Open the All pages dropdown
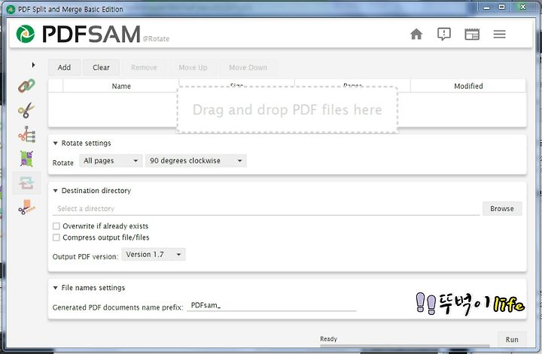542x354 pixels. 111,160
